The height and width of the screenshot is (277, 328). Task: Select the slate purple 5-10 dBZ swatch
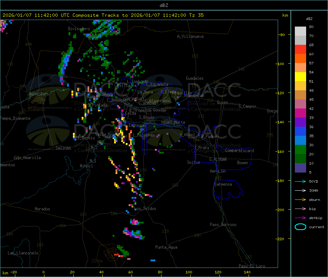click(300, 168)
